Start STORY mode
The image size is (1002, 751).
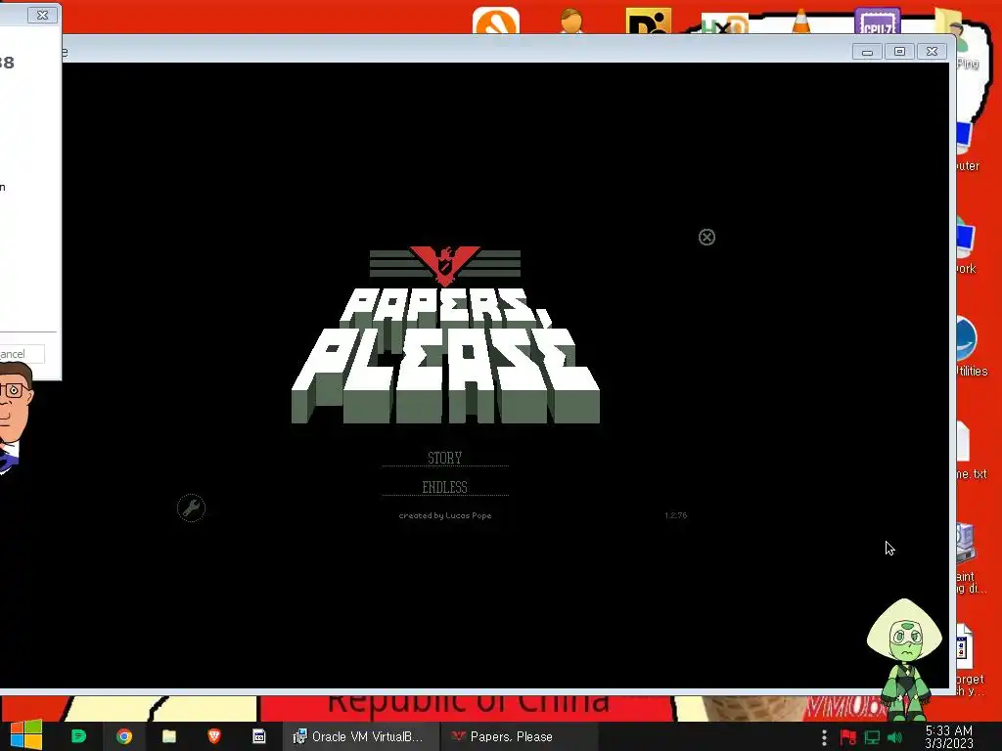[445, 458]
